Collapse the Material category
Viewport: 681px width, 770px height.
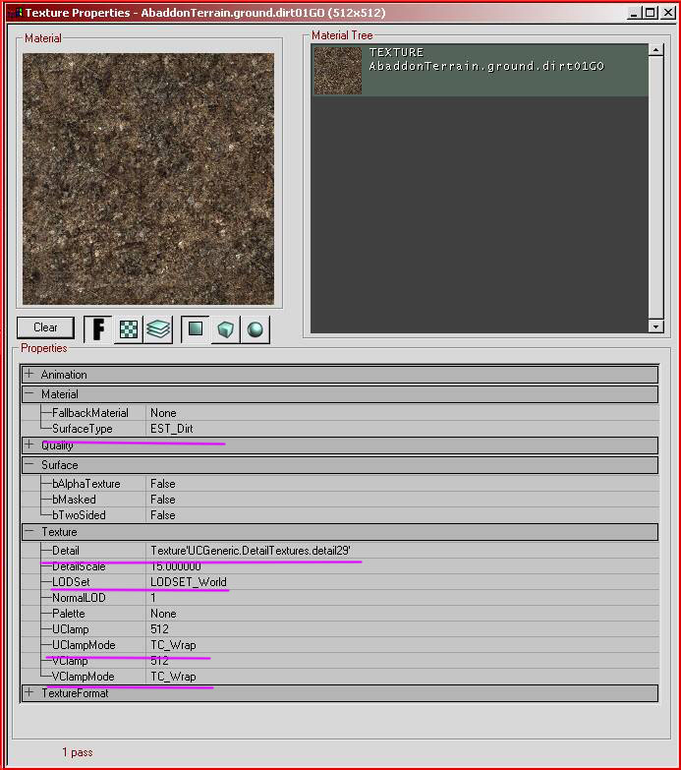pyautogui.click(x=28, y=393)
